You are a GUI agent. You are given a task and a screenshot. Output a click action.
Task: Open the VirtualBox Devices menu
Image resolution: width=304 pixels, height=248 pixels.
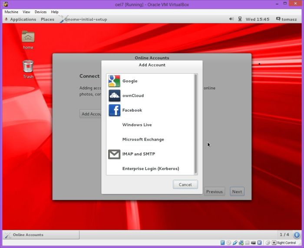pyautogui.click(x=40, y=12)
